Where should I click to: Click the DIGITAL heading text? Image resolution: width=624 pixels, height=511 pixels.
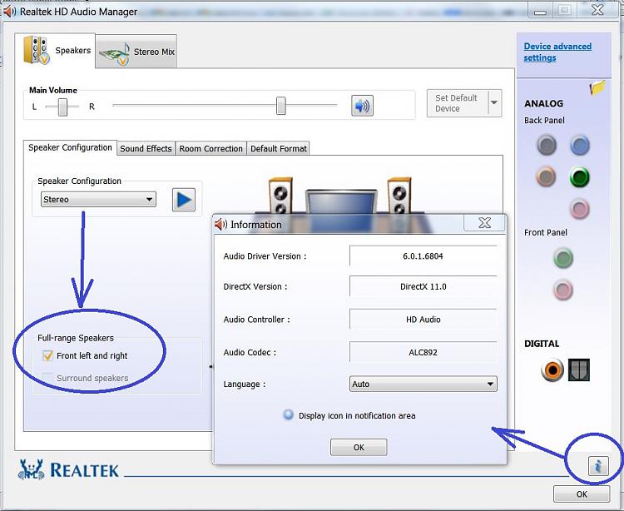[542, 344]
